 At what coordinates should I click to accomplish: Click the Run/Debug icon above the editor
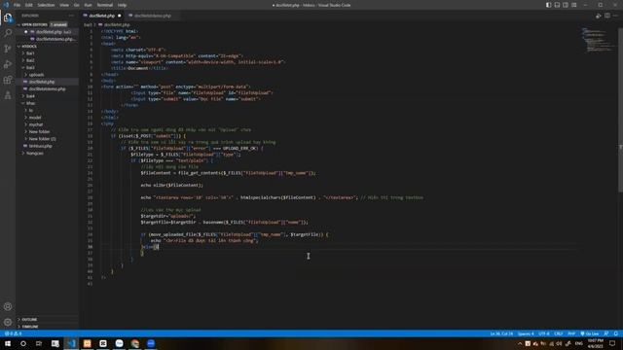pyautogui.click(x=599, y=16)
